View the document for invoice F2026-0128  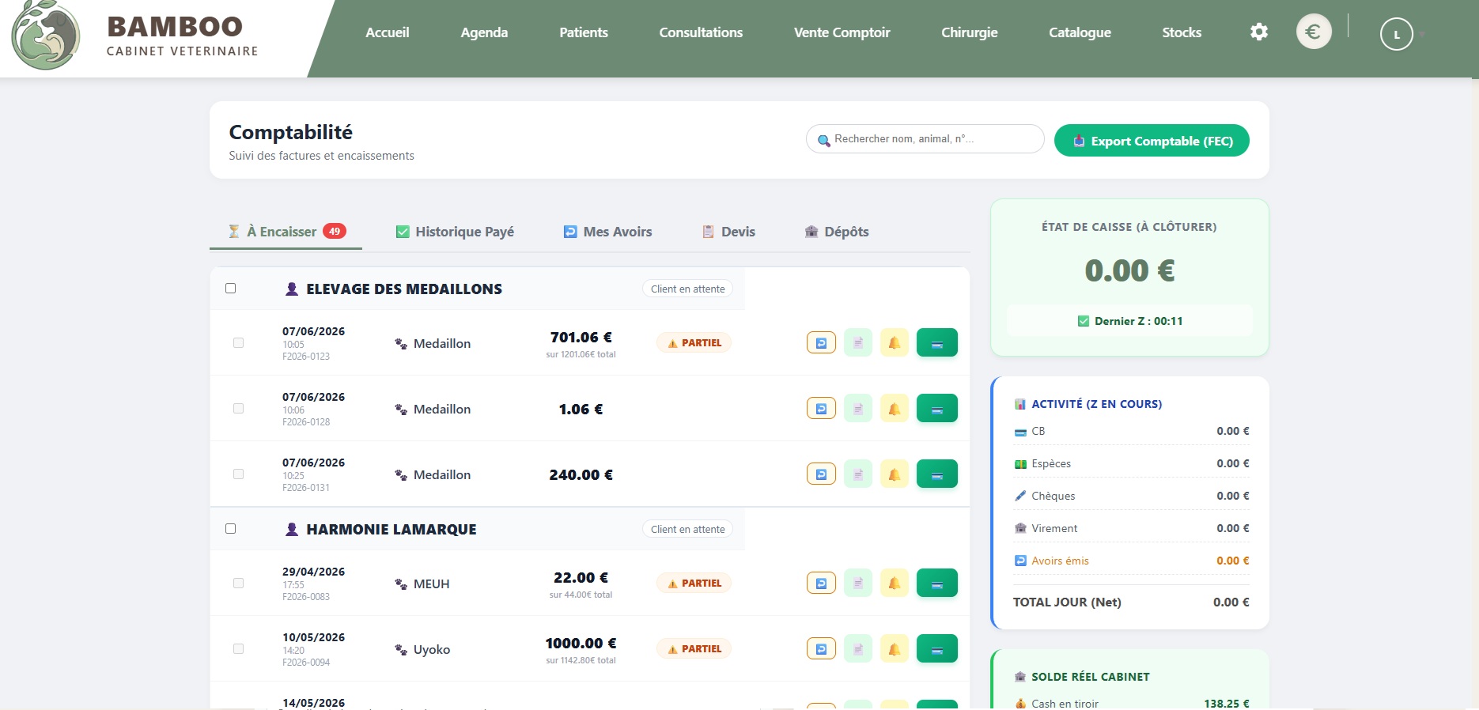click(x=858, y=408)
